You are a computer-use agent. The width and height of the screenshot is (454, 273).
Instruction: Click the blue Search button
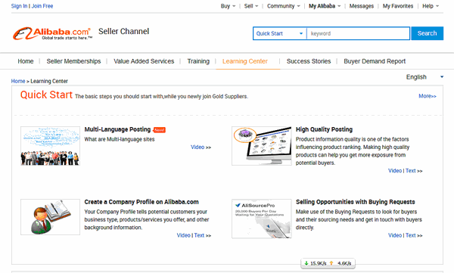pyautogui.click(x=427, y=33)
